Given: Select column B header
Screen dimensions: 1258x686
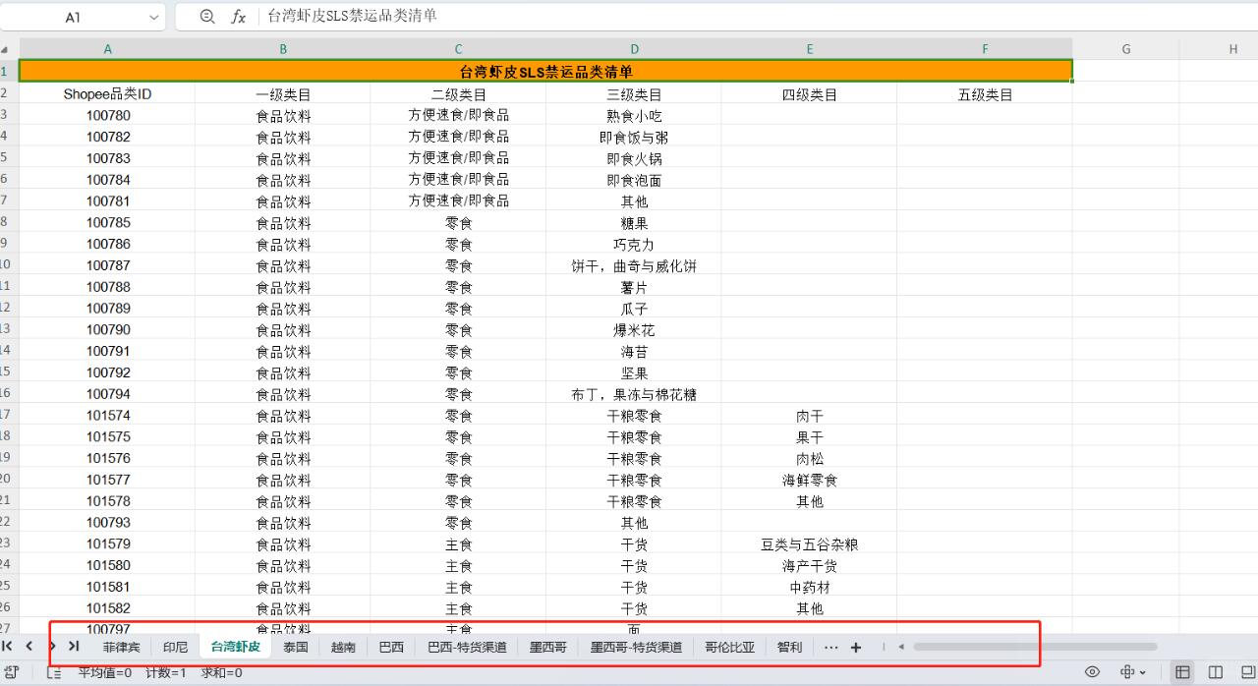Looking at the screenshot, I should 283,49.
